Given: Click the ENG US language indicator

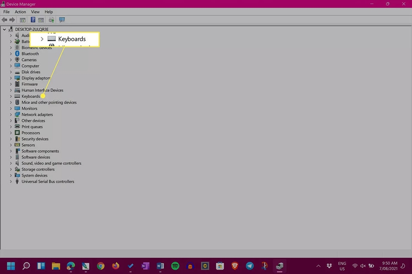Looking at the screenshot, I should point(342,266).
